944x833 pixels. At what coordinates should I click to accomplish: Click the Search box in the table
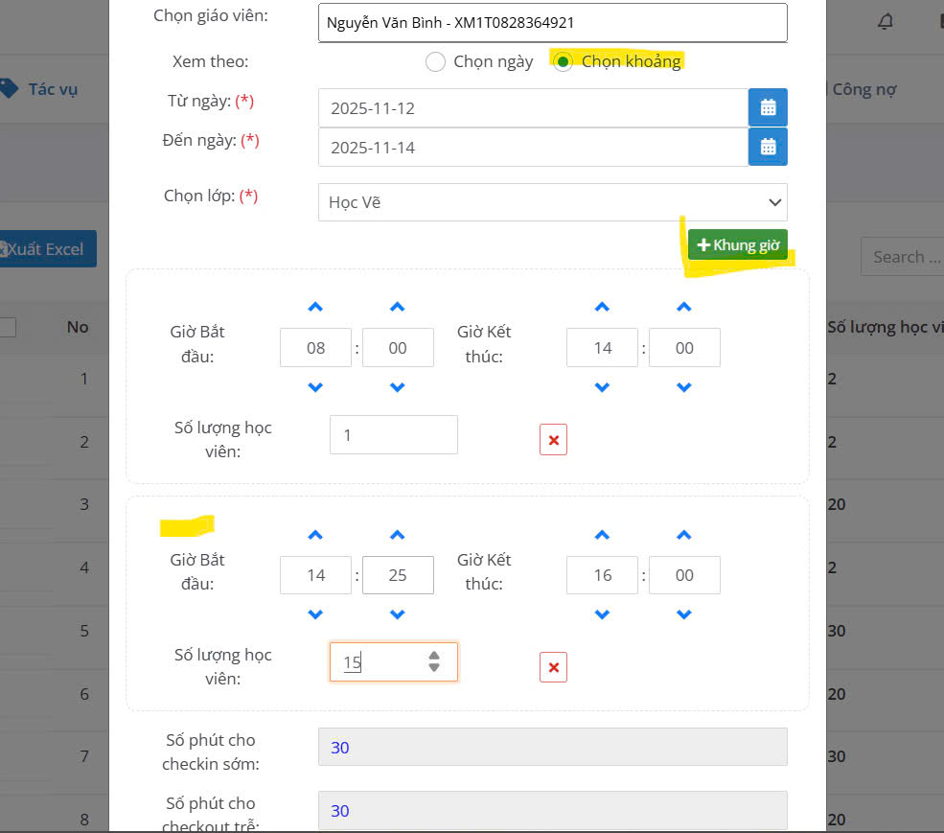tap(902, 257)
